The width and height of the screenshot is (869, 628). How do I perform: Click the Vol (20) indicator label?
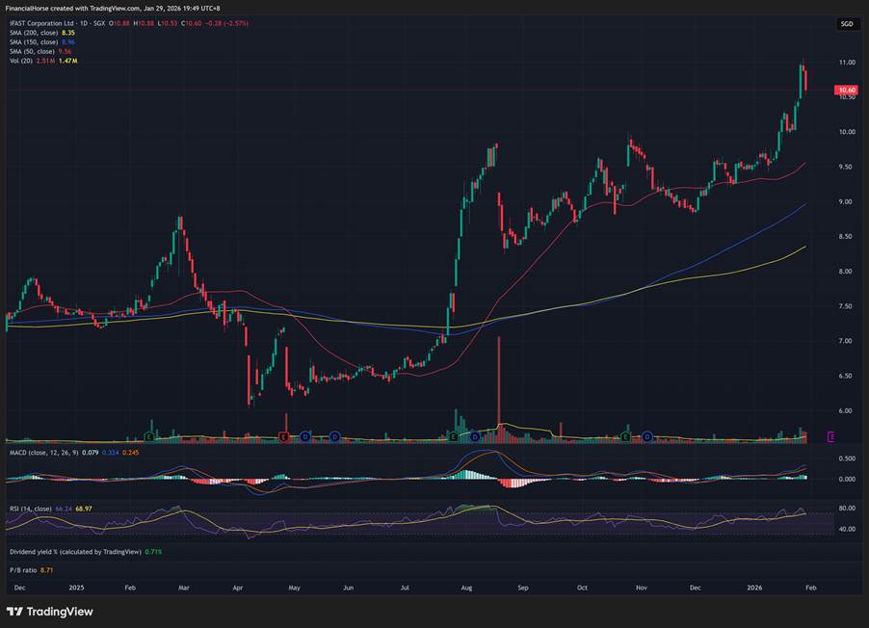point(20,61)
